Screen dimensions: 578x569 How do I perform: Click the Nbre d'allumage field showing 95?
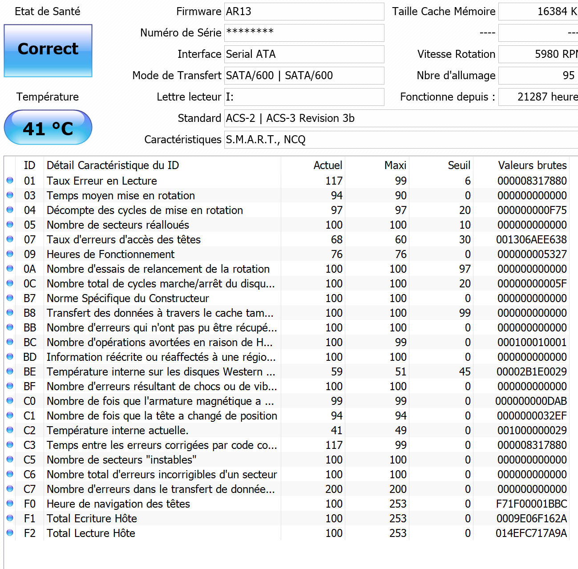click(538, 76)
